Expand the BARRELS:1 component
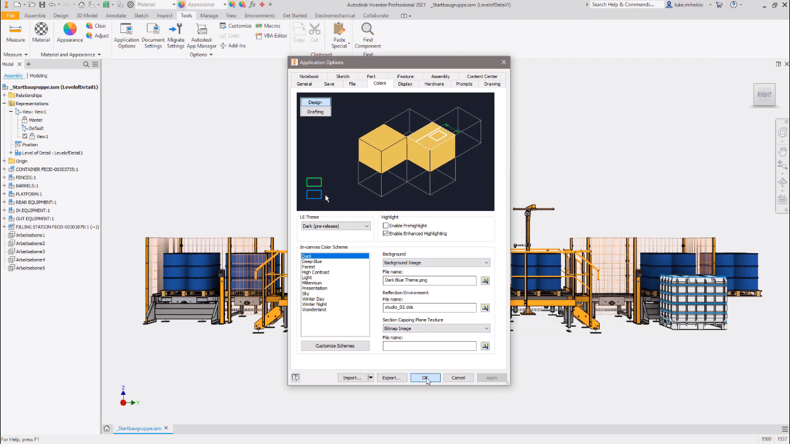 (x=4, y=186)
